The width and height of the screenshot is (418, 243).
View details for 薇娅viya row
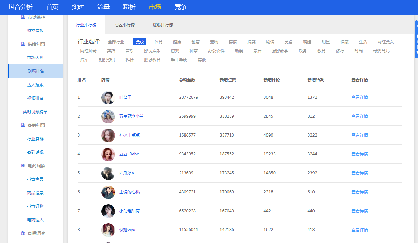359,230
